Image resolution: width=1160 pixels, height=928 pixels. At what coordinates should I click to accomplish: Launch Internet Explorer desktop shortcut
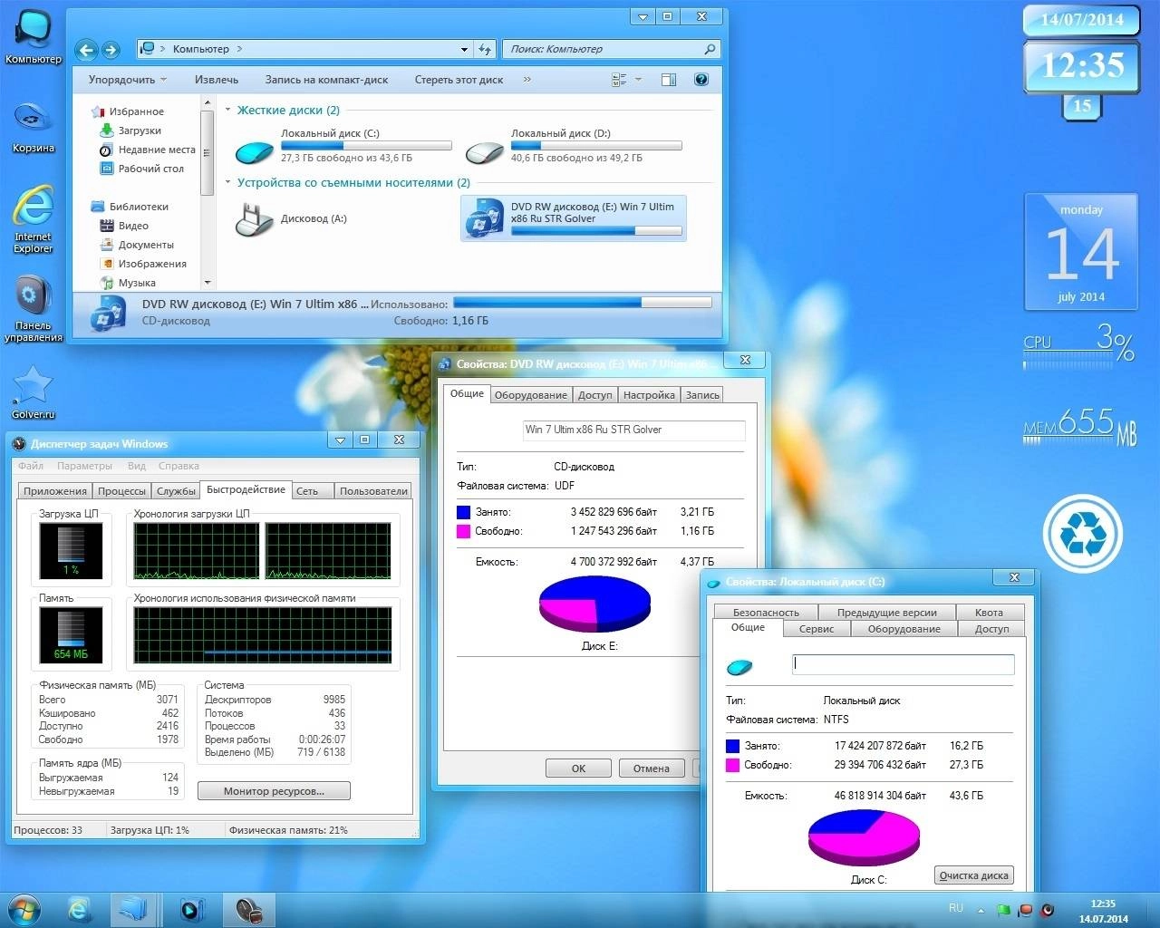34,217
